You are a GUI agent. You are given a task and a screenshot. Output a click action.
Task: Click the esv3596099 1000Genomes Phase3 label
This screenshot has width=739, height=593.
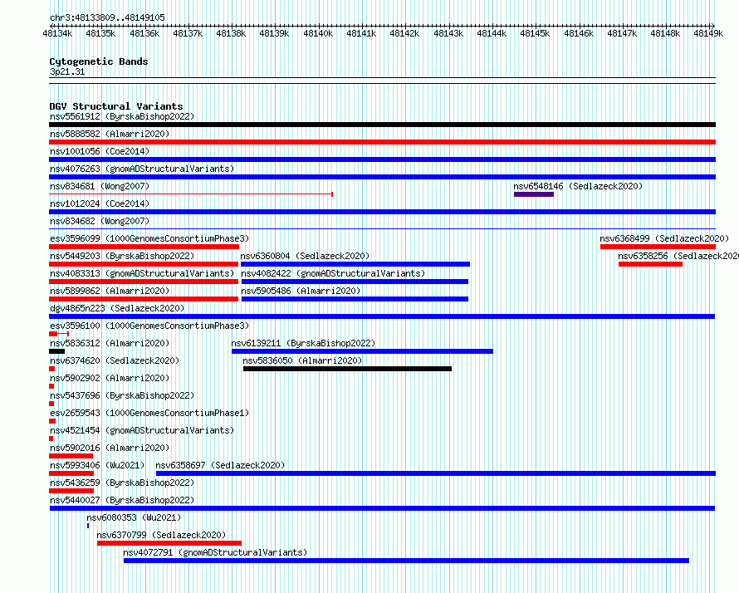coord(149,238)
